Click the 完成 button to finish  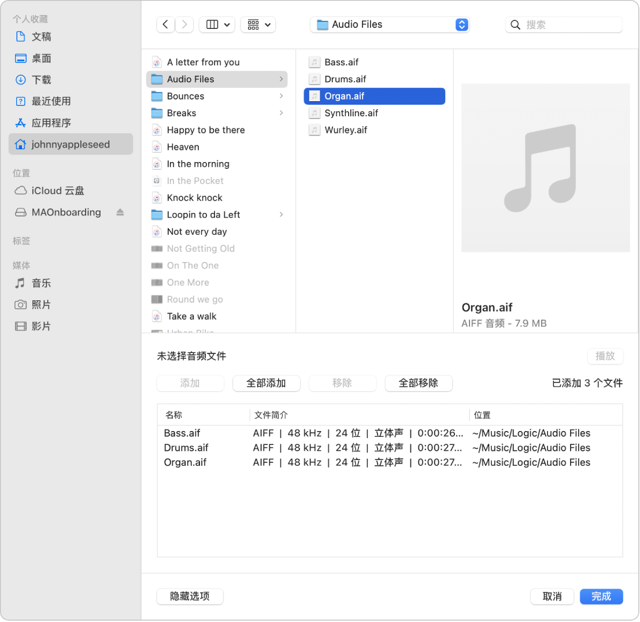coord(601,597)
